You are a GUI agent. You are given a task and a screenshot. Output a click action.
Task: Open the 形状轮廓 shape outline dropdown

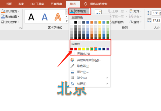pyautogui.click(x=10, y=17)
